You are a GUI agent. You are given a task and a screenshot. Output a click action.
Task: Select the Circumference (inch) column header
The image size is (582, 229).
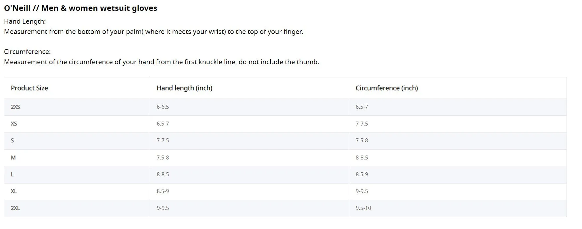coord(386,88)
